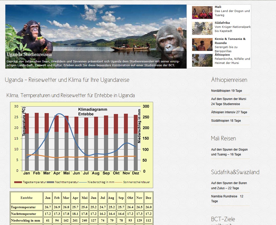This screenshot has width=276, height=225.
Task: Open Nordäthiopien 19 Tage tour link
Action: [x=226, y=91]
